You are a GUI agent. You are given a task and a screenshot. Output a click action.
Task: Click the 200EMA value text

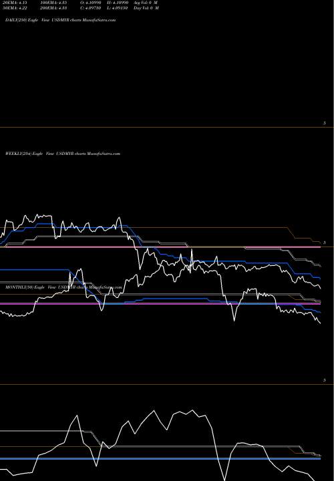click(x=53, y=8)
